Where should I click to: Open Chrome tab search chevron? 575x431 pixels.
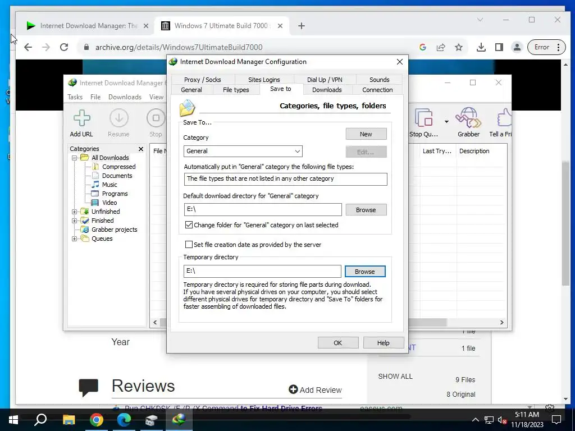click(480, 20)
